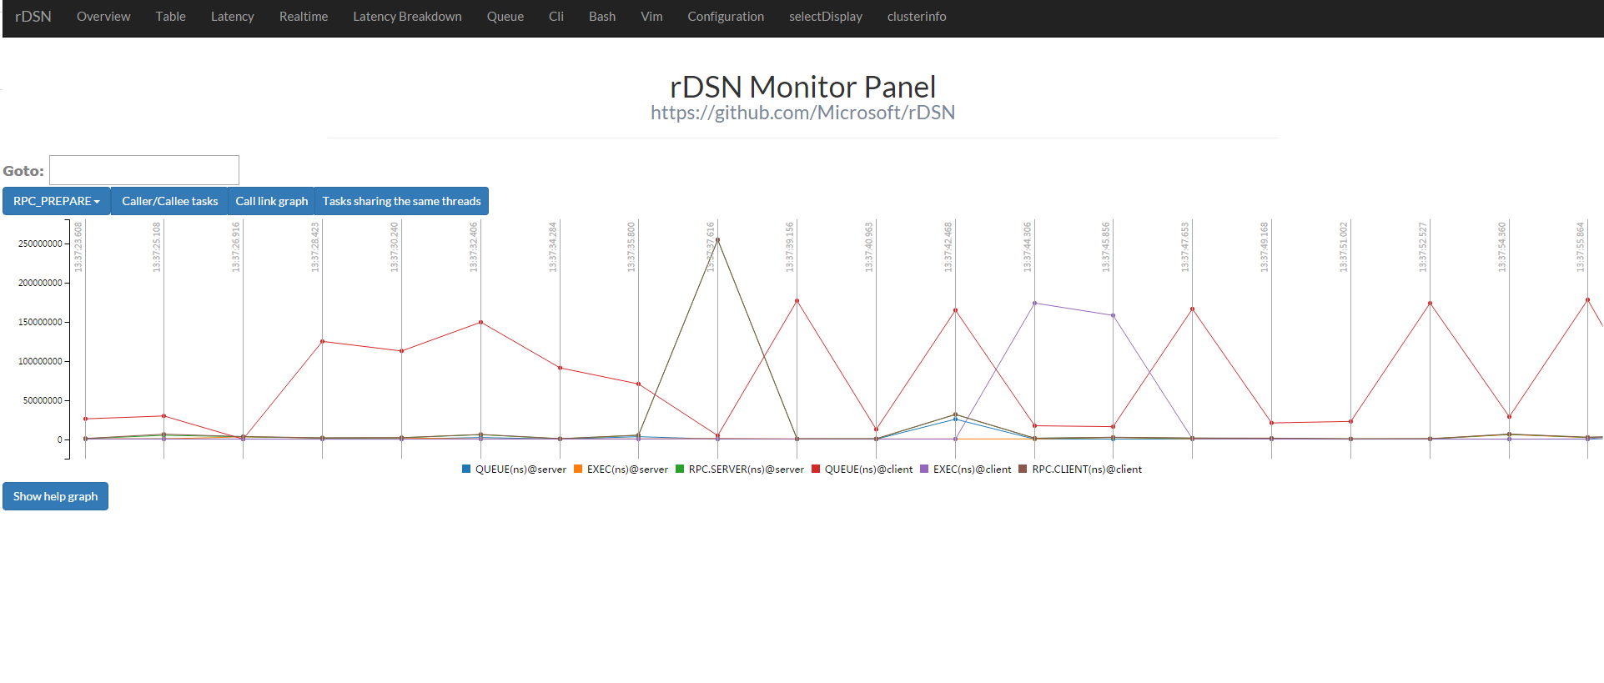This screenshot has width=1604, height=683.
Task: Click the 250000000 y-axis label
Action: (40, 244)
